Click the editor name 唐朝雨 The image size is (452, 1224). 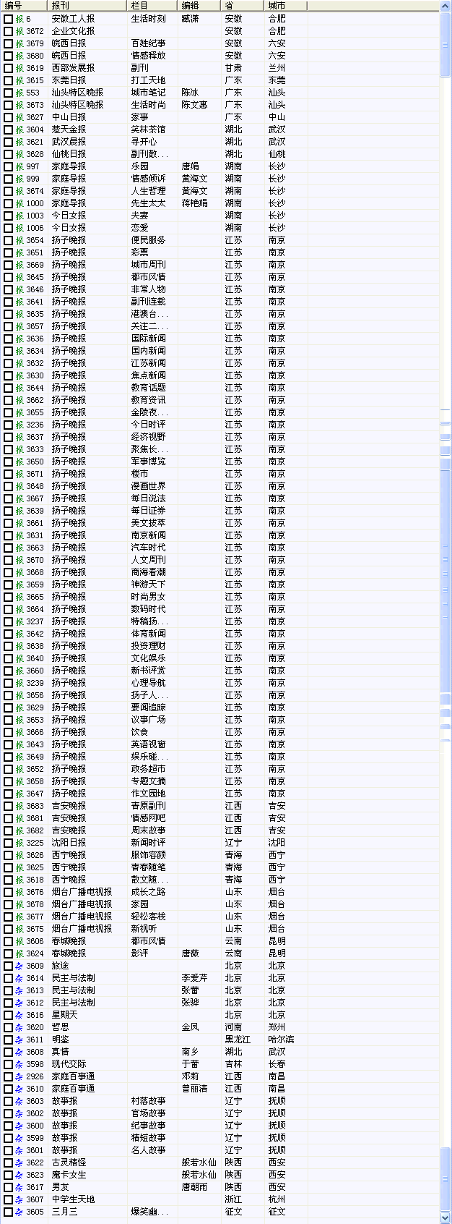coord(194,1187)
